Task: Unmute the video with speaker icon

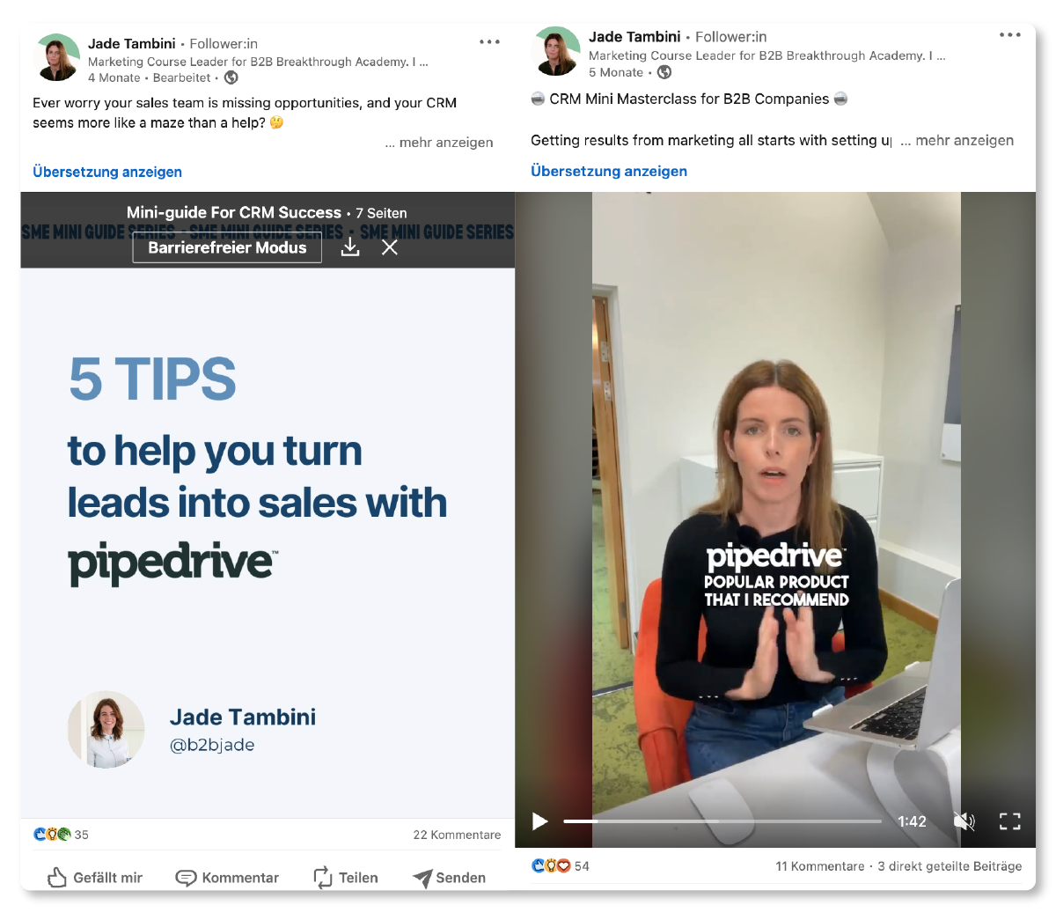Action: point(964,821)
